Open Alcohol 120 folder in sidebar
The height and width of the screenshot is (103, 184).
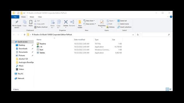23,59
